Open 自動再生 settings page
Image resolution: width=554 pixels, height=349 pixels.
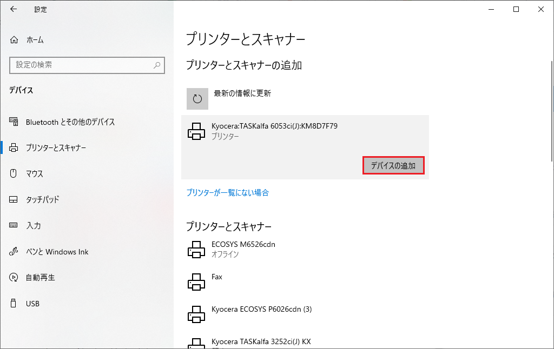tap(41, 278)
